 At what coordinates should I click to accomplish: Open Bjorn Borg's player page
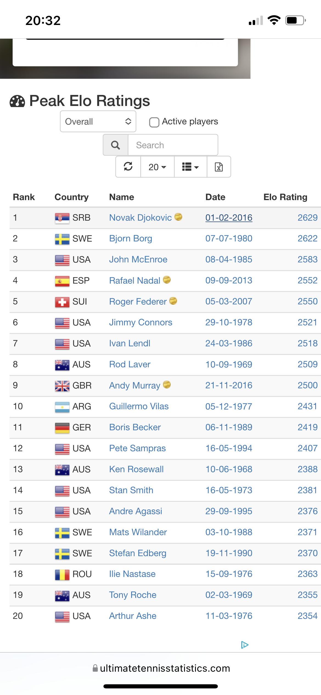click(x=131, y=239)
